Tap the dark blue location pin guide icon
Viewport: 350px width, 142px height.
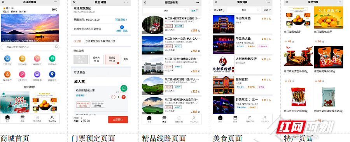(52, 74)
